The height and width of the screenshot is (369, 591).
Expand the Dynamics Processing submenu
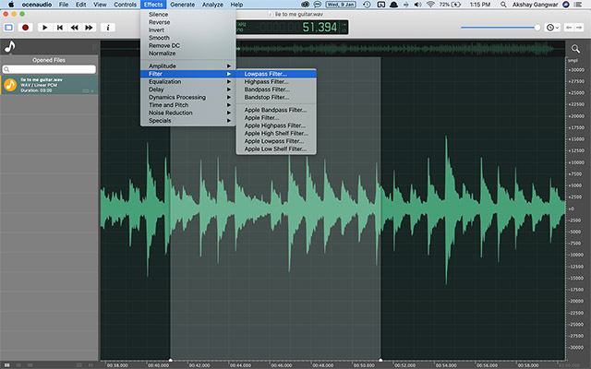[188, 97]
